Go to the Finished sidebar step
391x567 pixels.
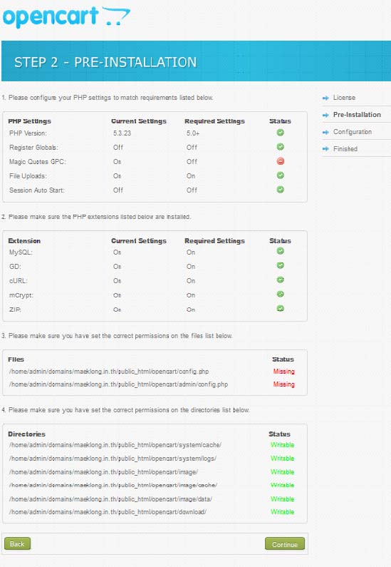345,148
